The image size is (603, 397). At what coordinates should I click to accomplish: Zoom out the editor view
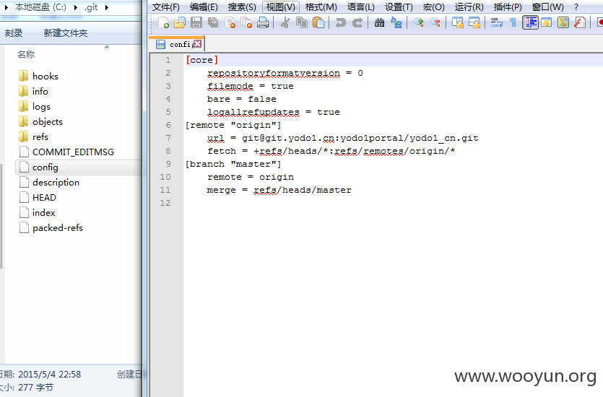pos(435,22)
